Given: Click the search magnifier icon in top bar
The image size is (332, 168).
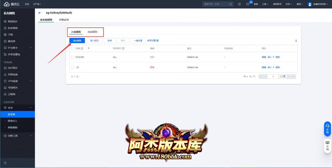Looking at the screenshot, I should coord(231,4).
